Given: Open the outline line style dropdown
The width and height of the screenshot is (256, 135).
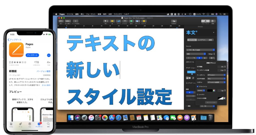Looking at the screenshot, I should [201, 90].
